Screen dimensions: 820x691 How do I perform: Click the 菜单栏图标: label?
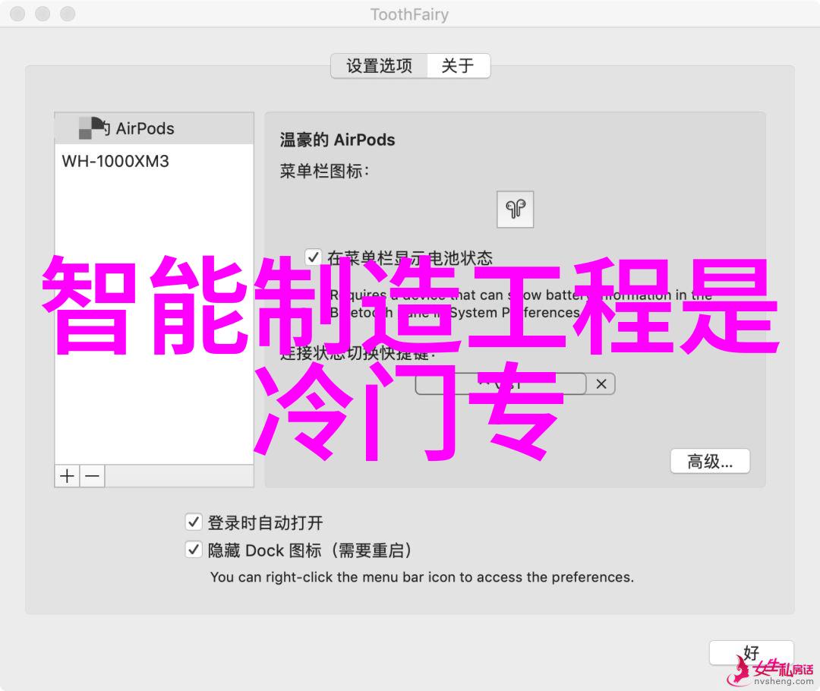pyautogui.click(x=324, y=171)
